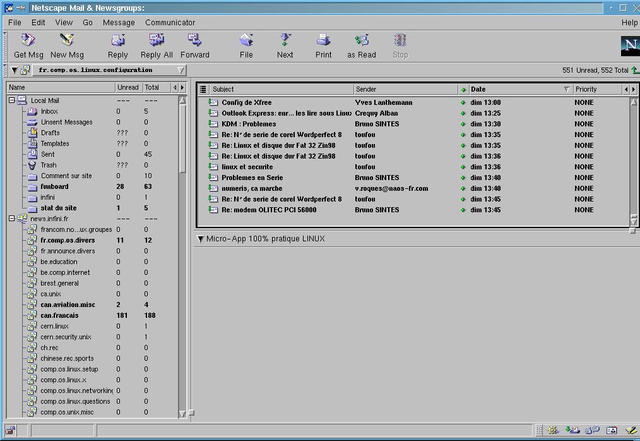Open Navigator from component bar icon
Image resolution: width=640 pixels, height=441 pixels.
pyautogui.click(x=553, y=430)
